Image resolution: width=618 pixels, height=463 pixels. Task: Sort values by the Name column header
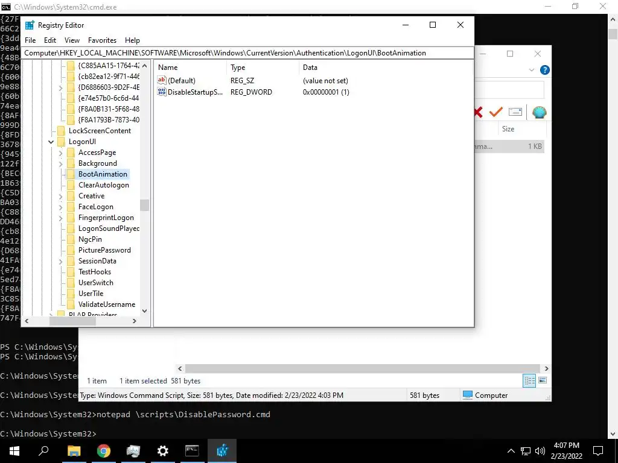tap(191, 68)
